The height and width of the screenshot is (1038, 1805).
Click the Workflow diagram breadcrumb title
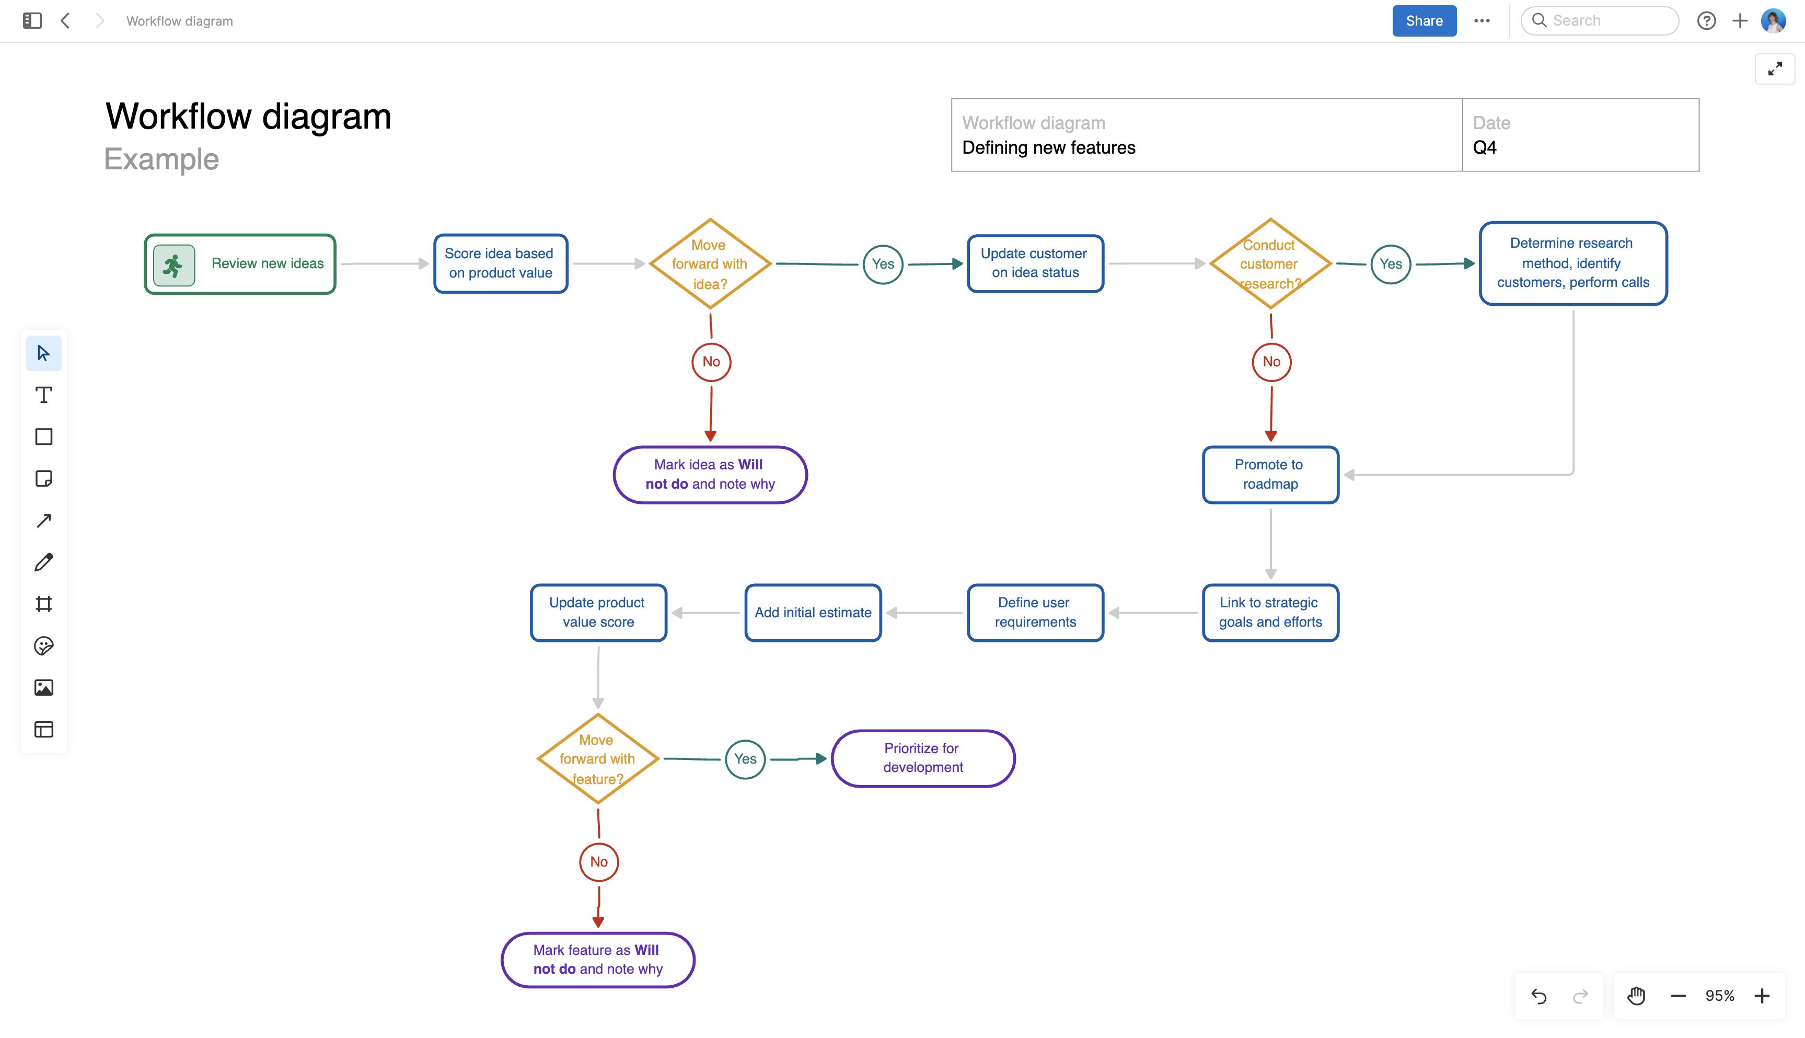179,21
